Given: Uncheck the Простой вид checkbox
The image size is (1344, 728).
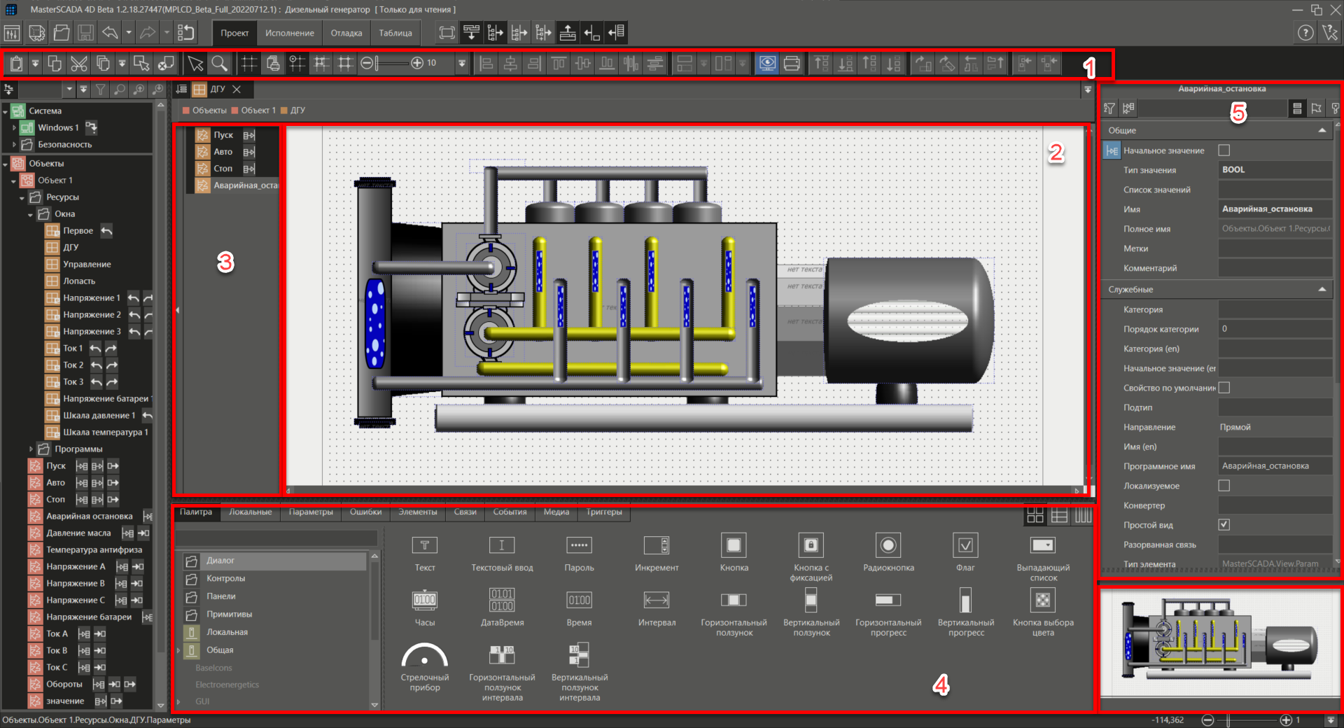Looking at the screenshot, I should [x=1224, y=524].
